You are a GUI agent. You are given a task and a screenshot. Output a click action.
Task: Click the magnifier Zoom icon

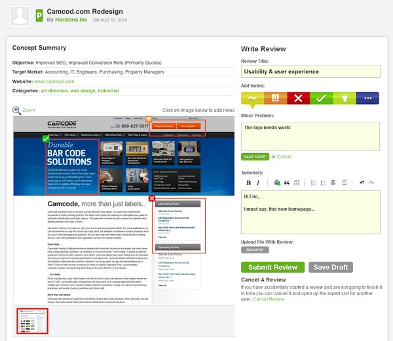pyautogui.click(x=17, y=111)
